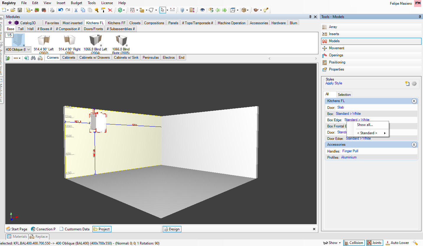This screenshot has width=423, height=246.
Task: Switch to the Kitchens FF tab
Action: (116, 23)
